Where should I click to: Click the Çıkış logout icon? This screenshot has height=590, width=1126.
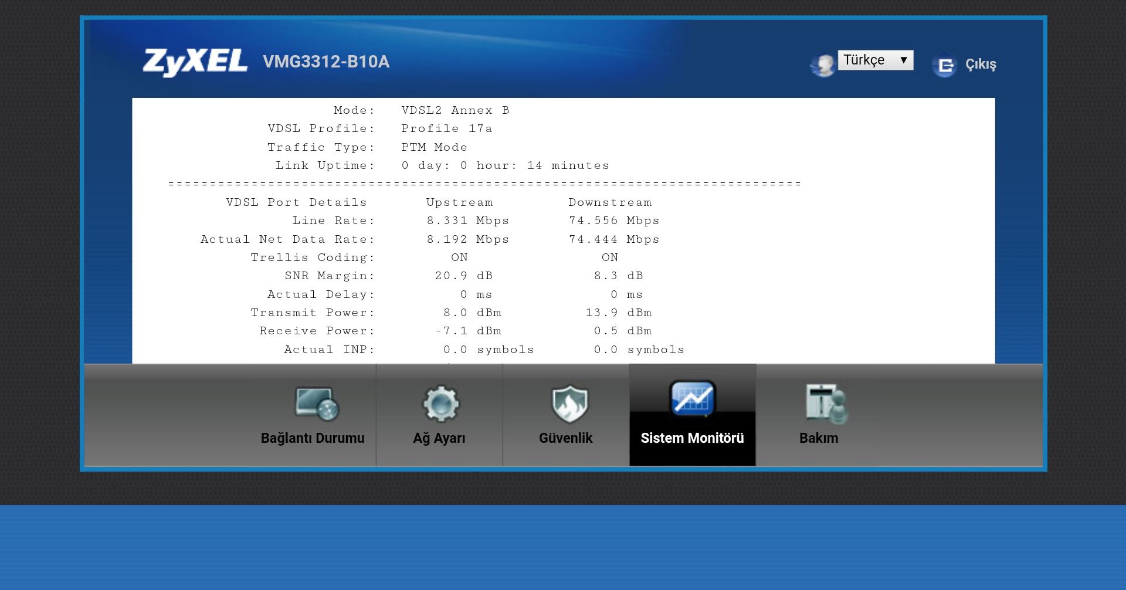pos(944,65)
